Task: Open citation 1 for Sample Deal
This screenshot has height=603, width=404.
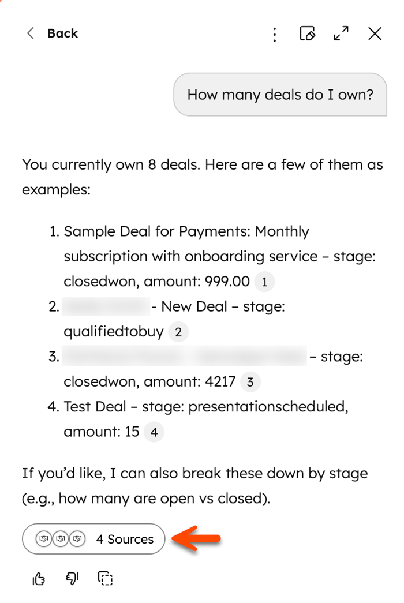Action: (x=264, y=282)
